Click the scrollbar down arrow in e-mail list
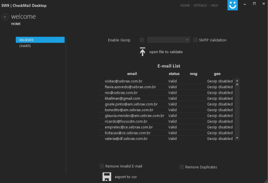Screen dimensions: 268x183 coord(237,138)
